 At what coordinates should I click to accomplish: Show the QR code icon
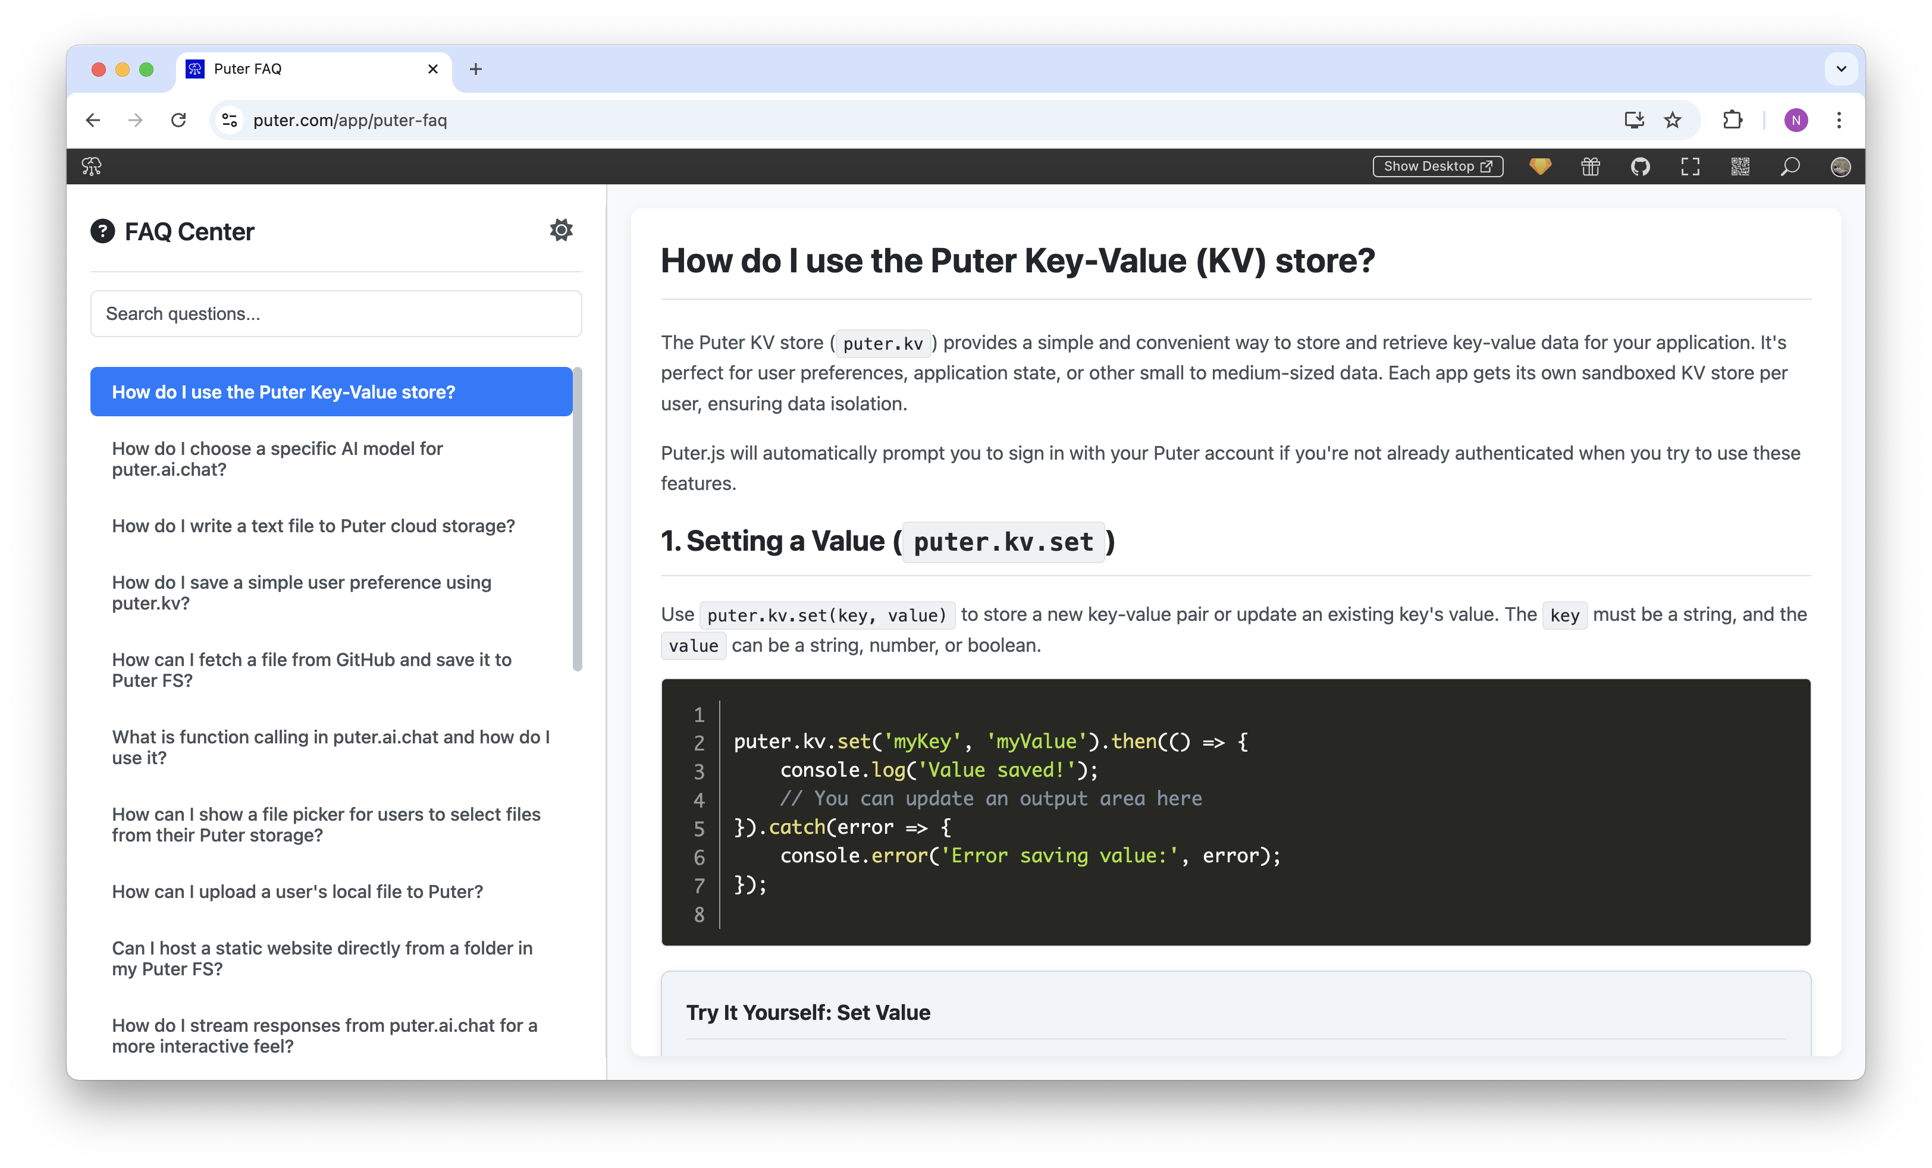pyautogui.click(x=1740, y=166)
